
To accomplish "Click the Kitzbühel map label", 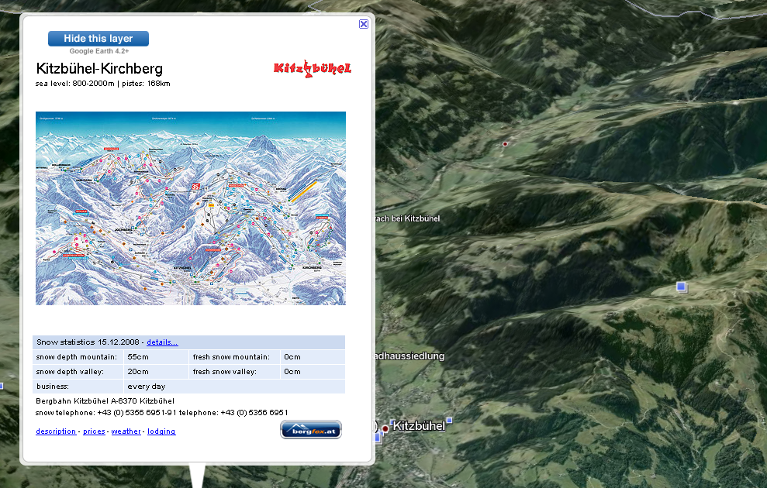I will click(419, 426).
